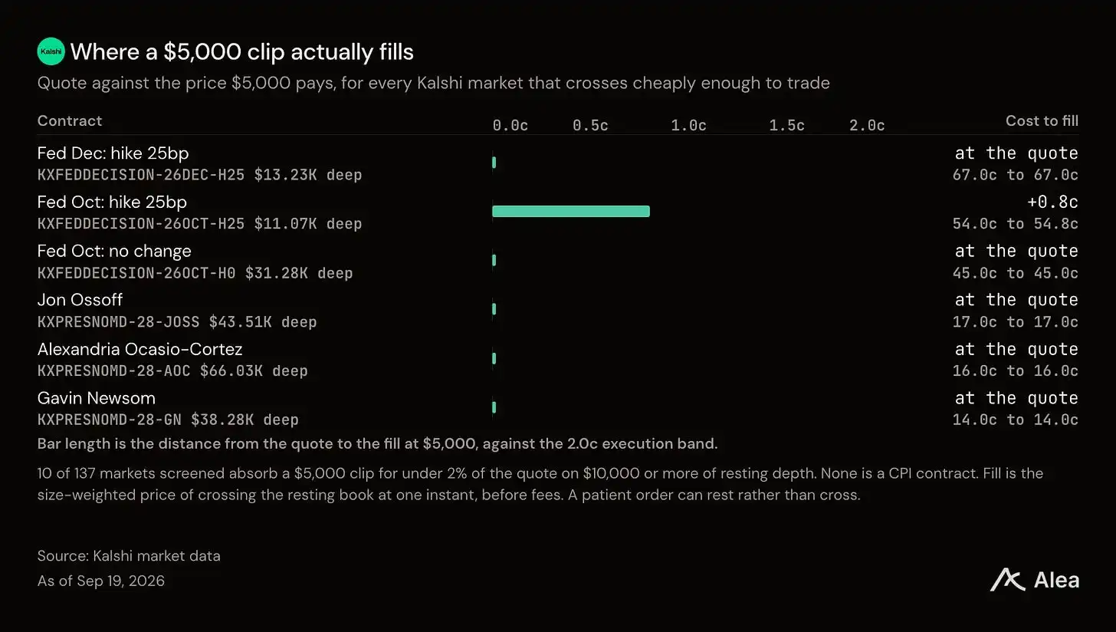Click the green tick for Gavin Newsom

(x=494, y=407)
